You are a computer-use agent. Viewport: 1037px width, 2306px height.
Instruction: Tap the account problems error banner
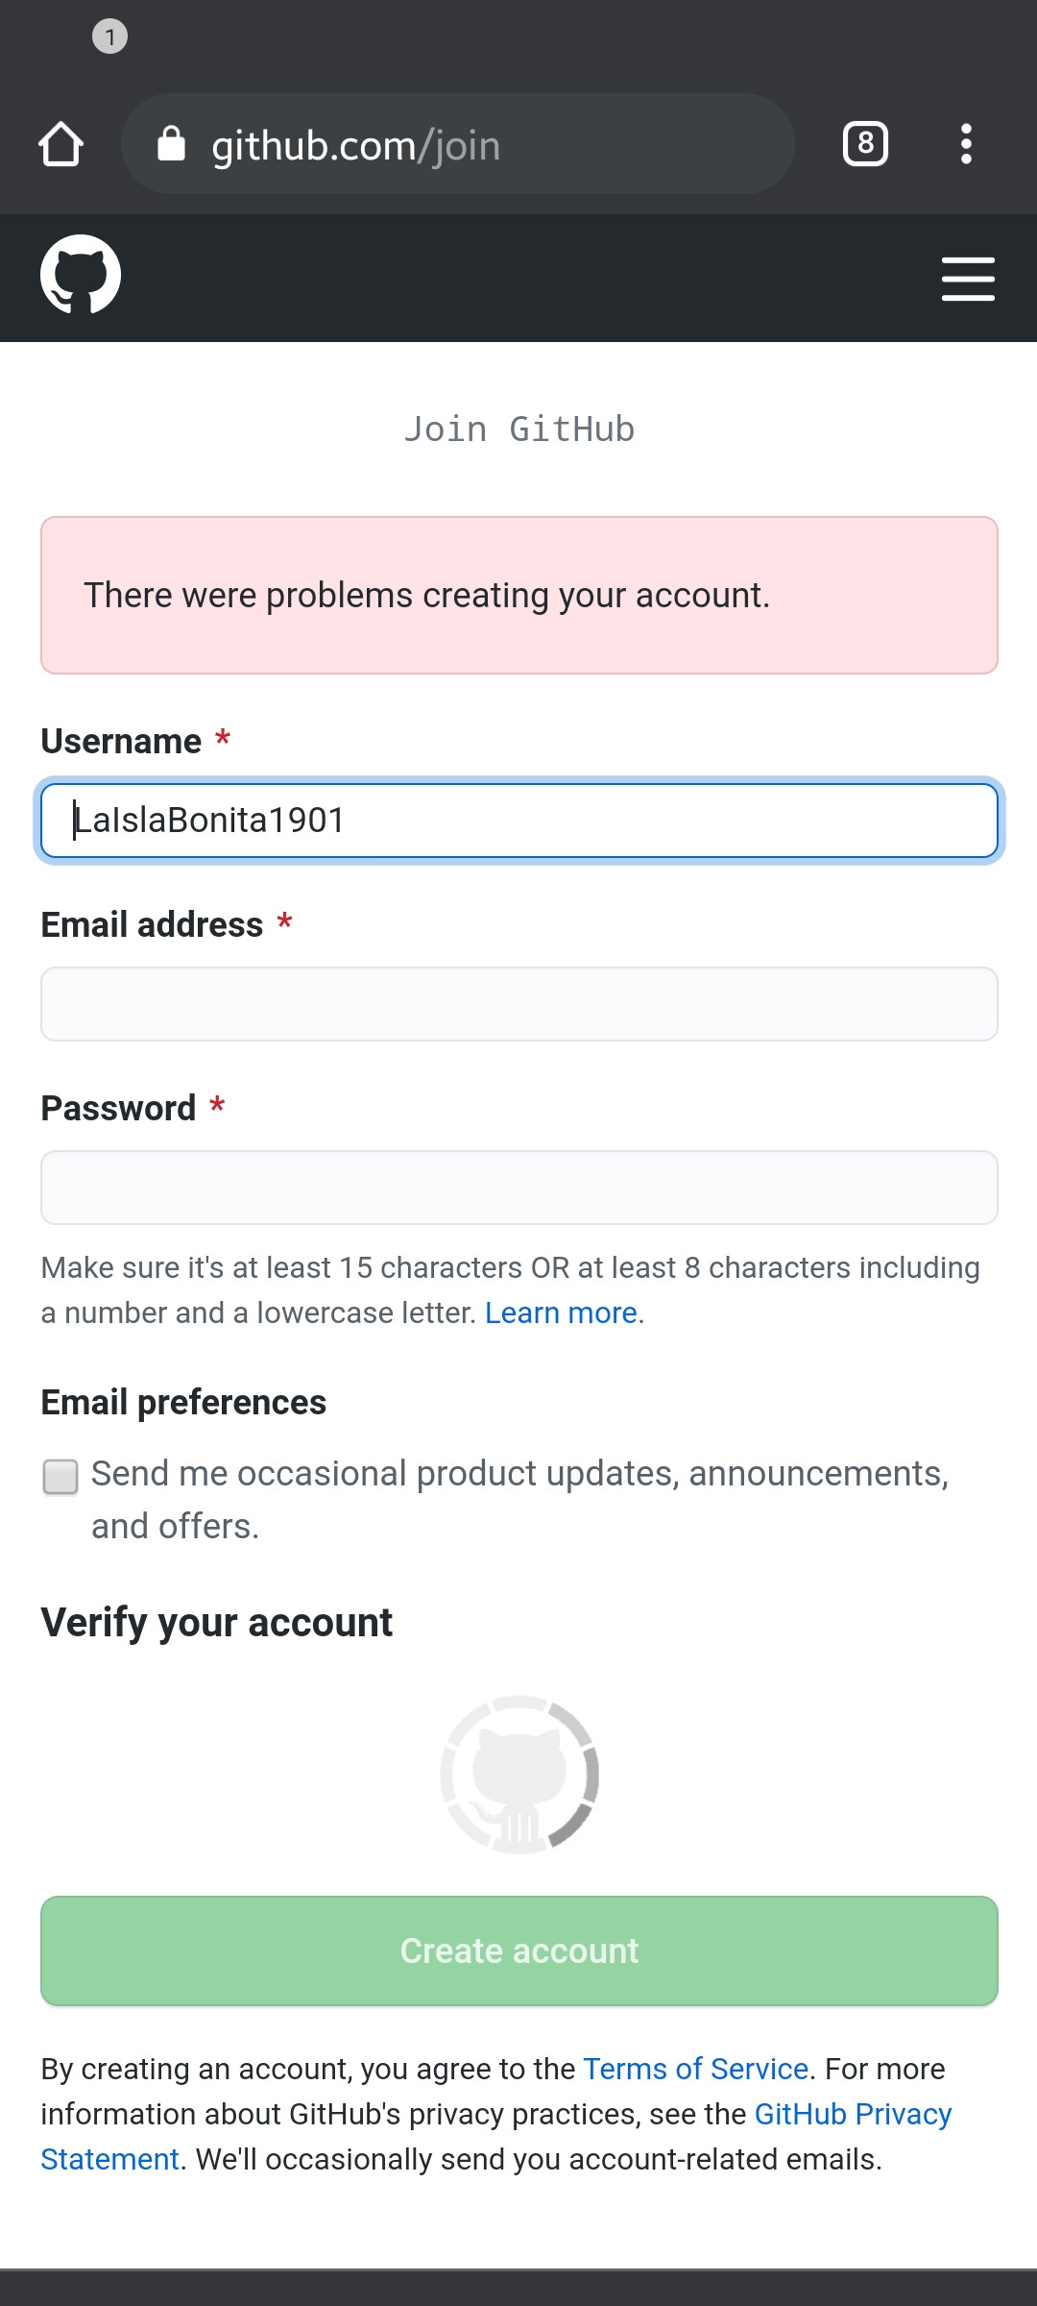(x=519, y=596)
